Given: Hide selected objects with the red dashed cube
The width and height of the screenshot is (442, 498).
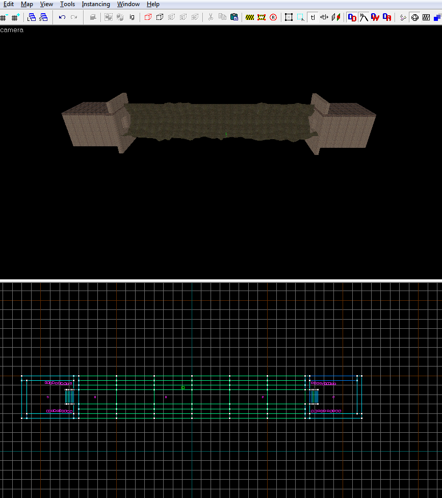Looking at the screenshot, I should pos(148,17).
